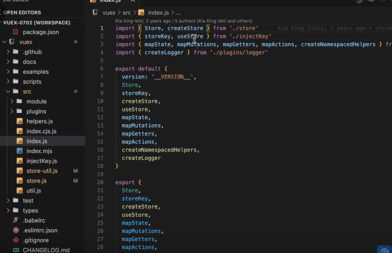
Task: Click useStore on line 24
Action: click(135, 215)
